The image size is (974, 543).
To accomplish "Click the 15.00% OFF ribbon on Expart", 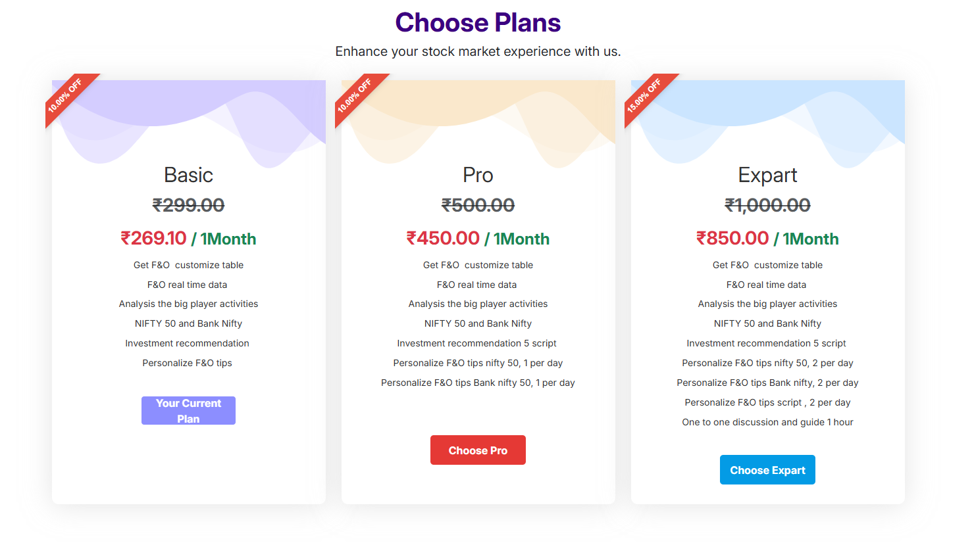I will tap(646, 95).
